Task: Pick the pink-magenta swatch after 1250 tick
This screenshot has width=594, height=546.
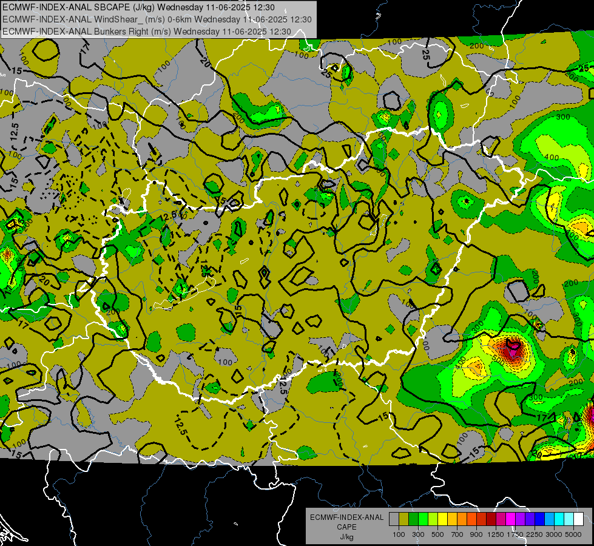Action: coord(501,519)
